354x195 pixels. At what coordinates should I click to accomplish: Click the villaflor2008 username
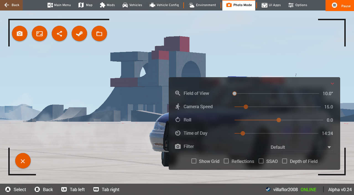pyautogui.click(x=285, y=189)
